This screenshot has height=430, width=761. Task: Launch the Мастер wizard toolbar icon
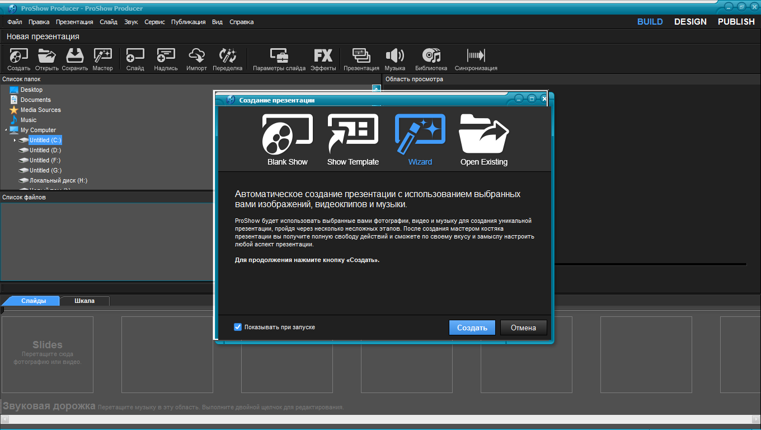[x=102, y=59]
